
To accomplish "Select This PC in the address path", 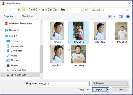I will [33, 10].
